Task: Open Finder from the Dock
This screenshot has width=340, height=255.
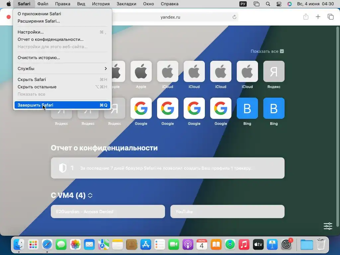Action: (19, 245)
